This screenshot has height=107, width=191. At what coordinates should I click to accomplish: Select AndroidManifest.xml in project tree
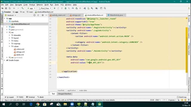pyautogui.click(x=21, y=24)
